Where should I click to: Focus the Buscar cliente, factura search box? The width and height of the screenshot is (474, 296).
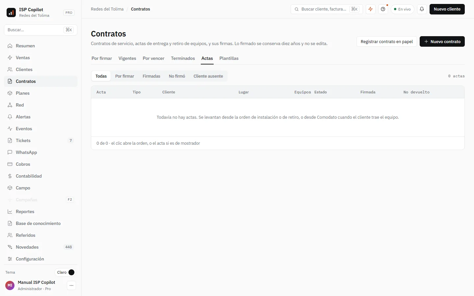[x=327, y=9]
